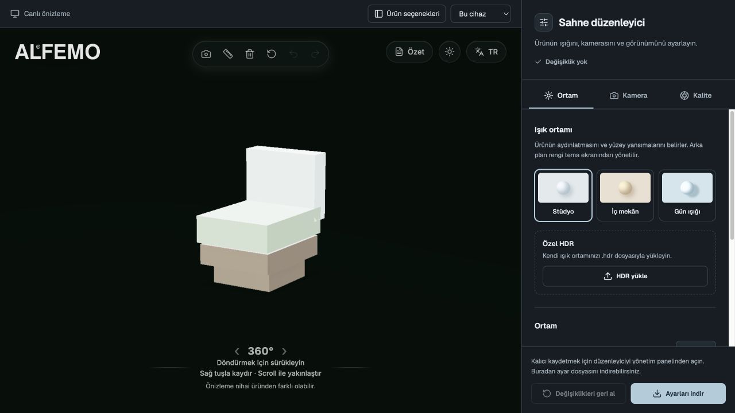Select the Stüdyo light environment
The image size is (735, 413).
563,195
